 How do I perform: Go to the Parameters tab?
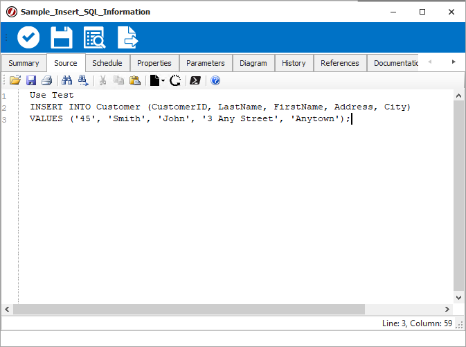click(206, 63)
